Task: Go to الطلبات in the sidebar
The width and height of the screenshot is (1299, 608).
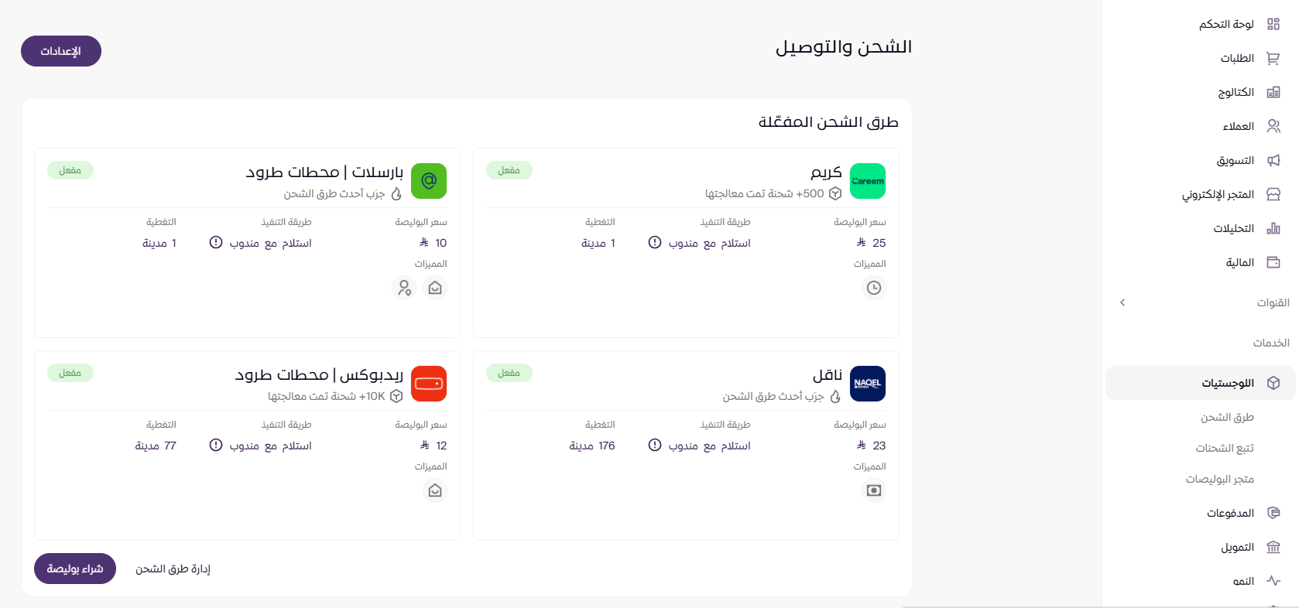Action: pos(1237,58)
